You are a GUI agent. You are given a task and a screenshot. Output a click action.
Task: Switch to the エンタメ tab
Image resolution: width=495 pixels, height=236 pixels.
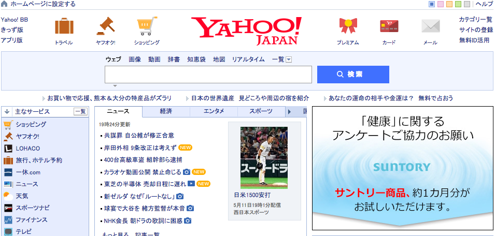(x=214, y=111)
